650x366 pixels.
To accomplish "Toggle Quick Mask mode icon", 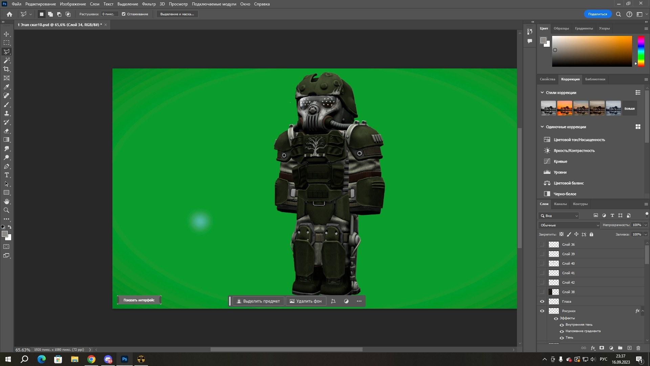I will (x=6, y=247).
